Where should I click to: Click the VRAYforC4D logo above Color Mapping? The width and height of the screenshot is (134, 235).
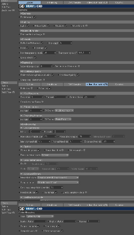click(30, 209)
